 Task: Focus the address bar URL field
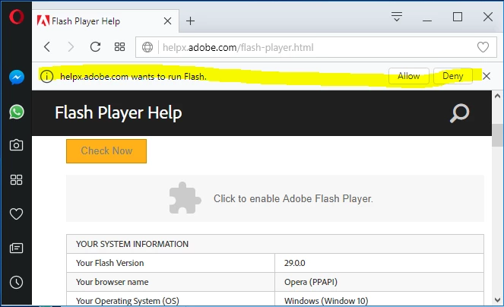(316, 47)
